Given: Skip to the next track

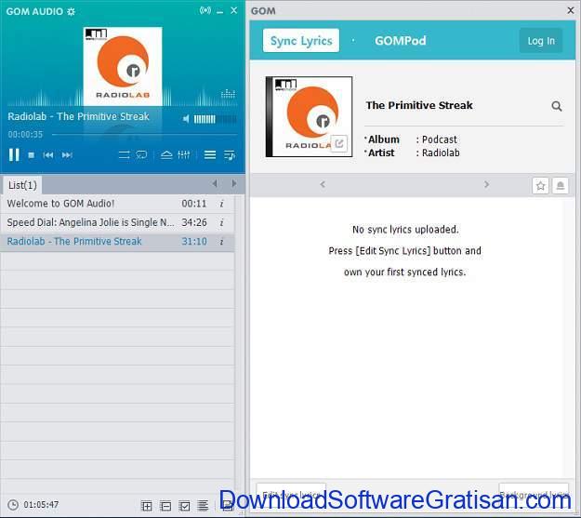Looking at the screenshot, I should click(67, 155).
